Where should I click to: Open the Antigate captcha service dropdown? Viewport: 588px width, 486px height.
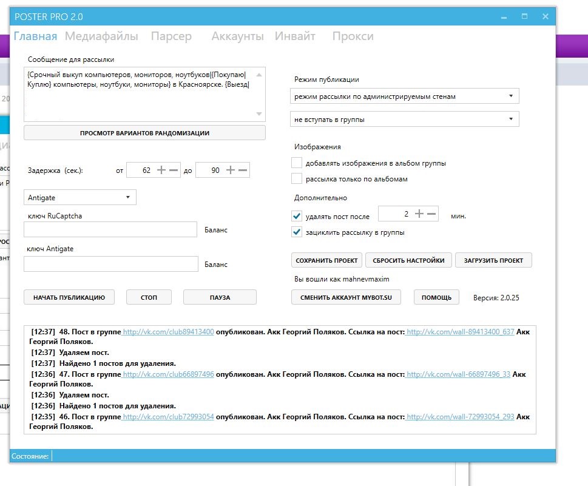(x=80, y=197)
